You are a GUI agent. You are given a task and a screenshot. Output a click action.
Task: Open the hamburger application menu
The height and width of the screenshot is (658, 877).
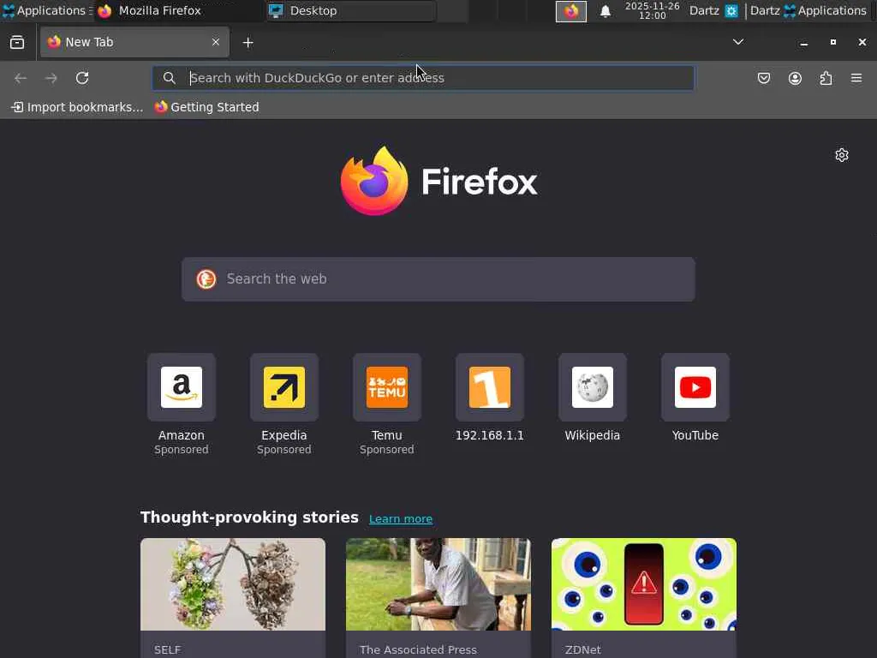[x=856, y=78]
